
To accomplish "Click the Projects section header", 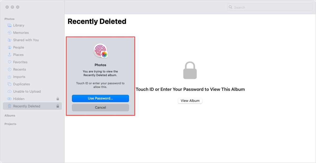I will pyautogui.click(x=10, y=124).
